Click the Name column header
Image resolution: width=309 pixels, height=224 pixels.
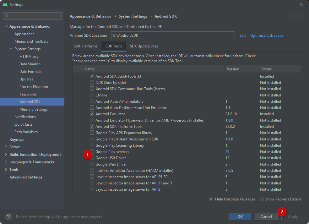(153, 69)
